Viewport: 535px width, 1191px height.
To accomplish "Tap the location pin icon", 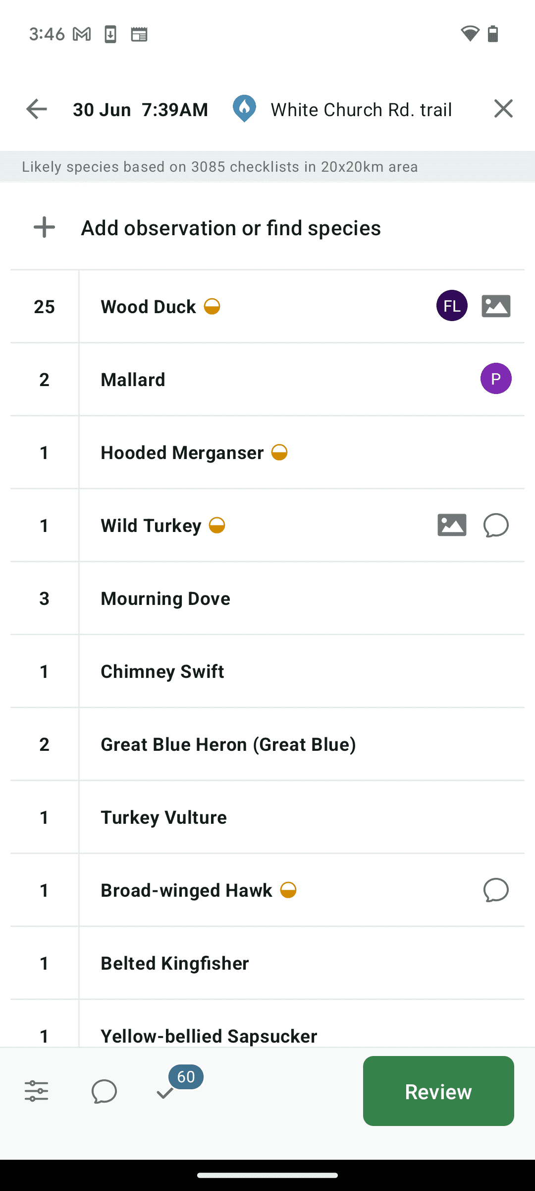I will [244, 109].
